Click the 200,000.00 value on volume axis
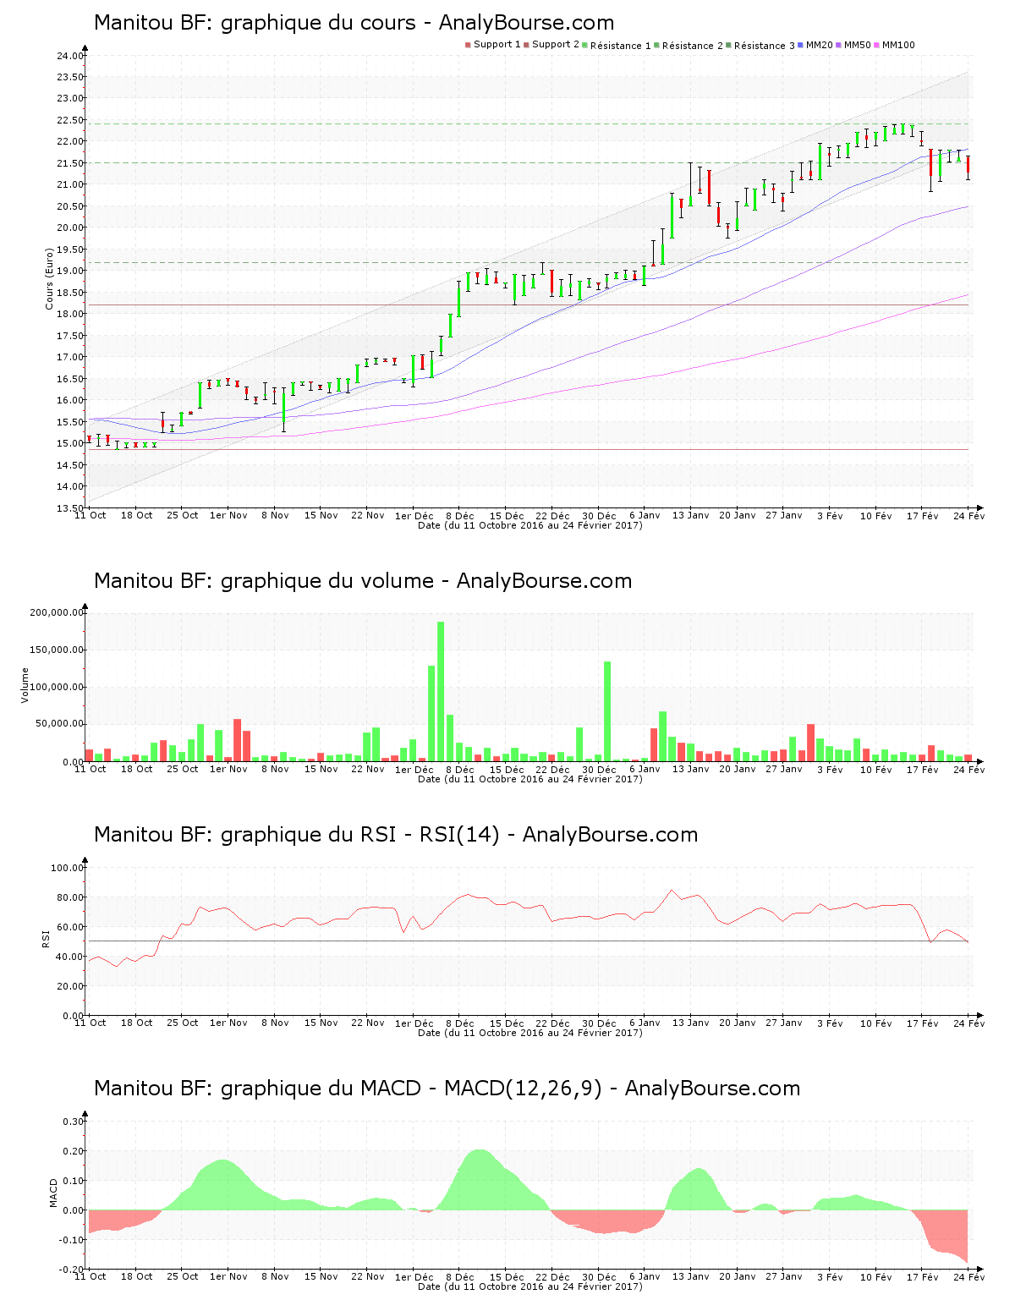Image resolution: width=1015 pixels, height=1311 pixels. pos(57,613)
